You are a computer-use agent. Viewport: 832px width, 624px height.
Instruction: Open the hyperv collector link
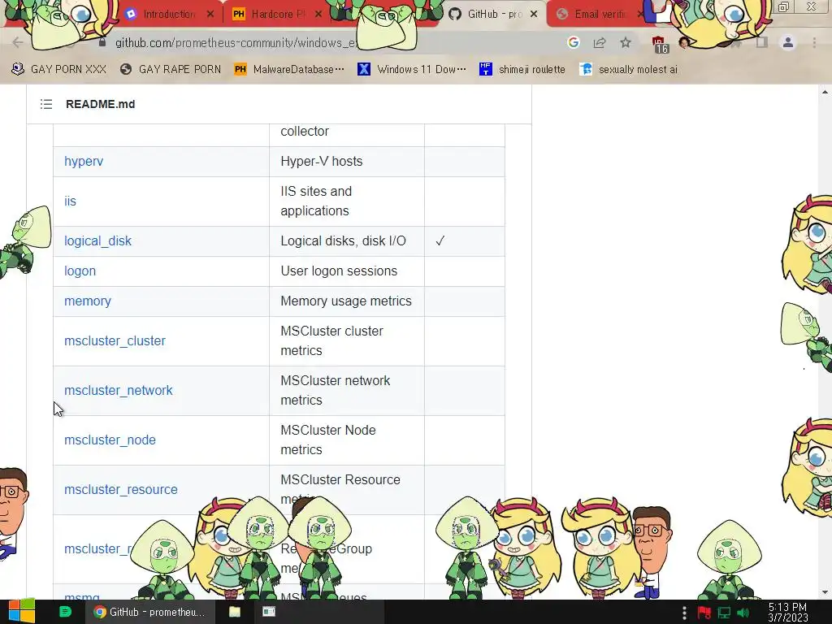(84, 162)
